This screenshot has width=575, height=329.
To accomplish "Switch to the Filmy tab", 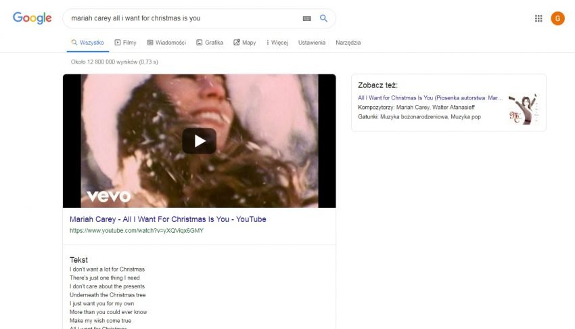I will tap(125, 43).
